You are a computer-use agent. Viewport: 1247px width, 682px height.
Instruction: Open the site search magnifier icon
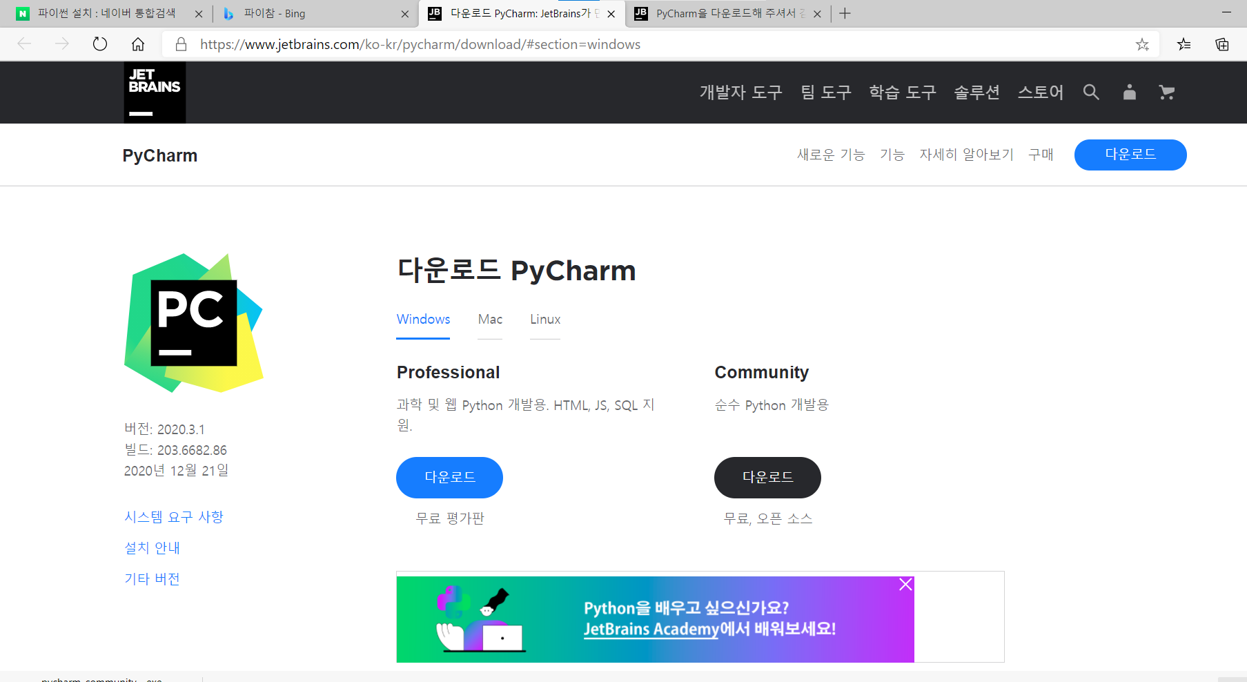1091,92
